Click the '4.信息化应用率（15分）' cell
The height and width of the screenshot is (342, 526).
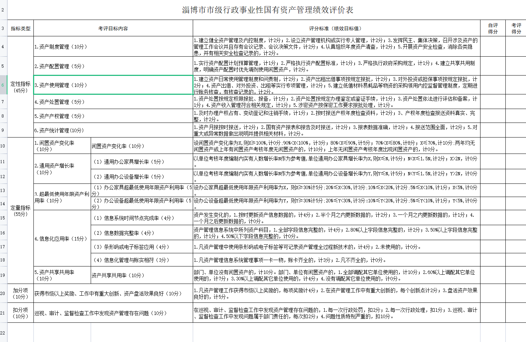tap(62, 238)
